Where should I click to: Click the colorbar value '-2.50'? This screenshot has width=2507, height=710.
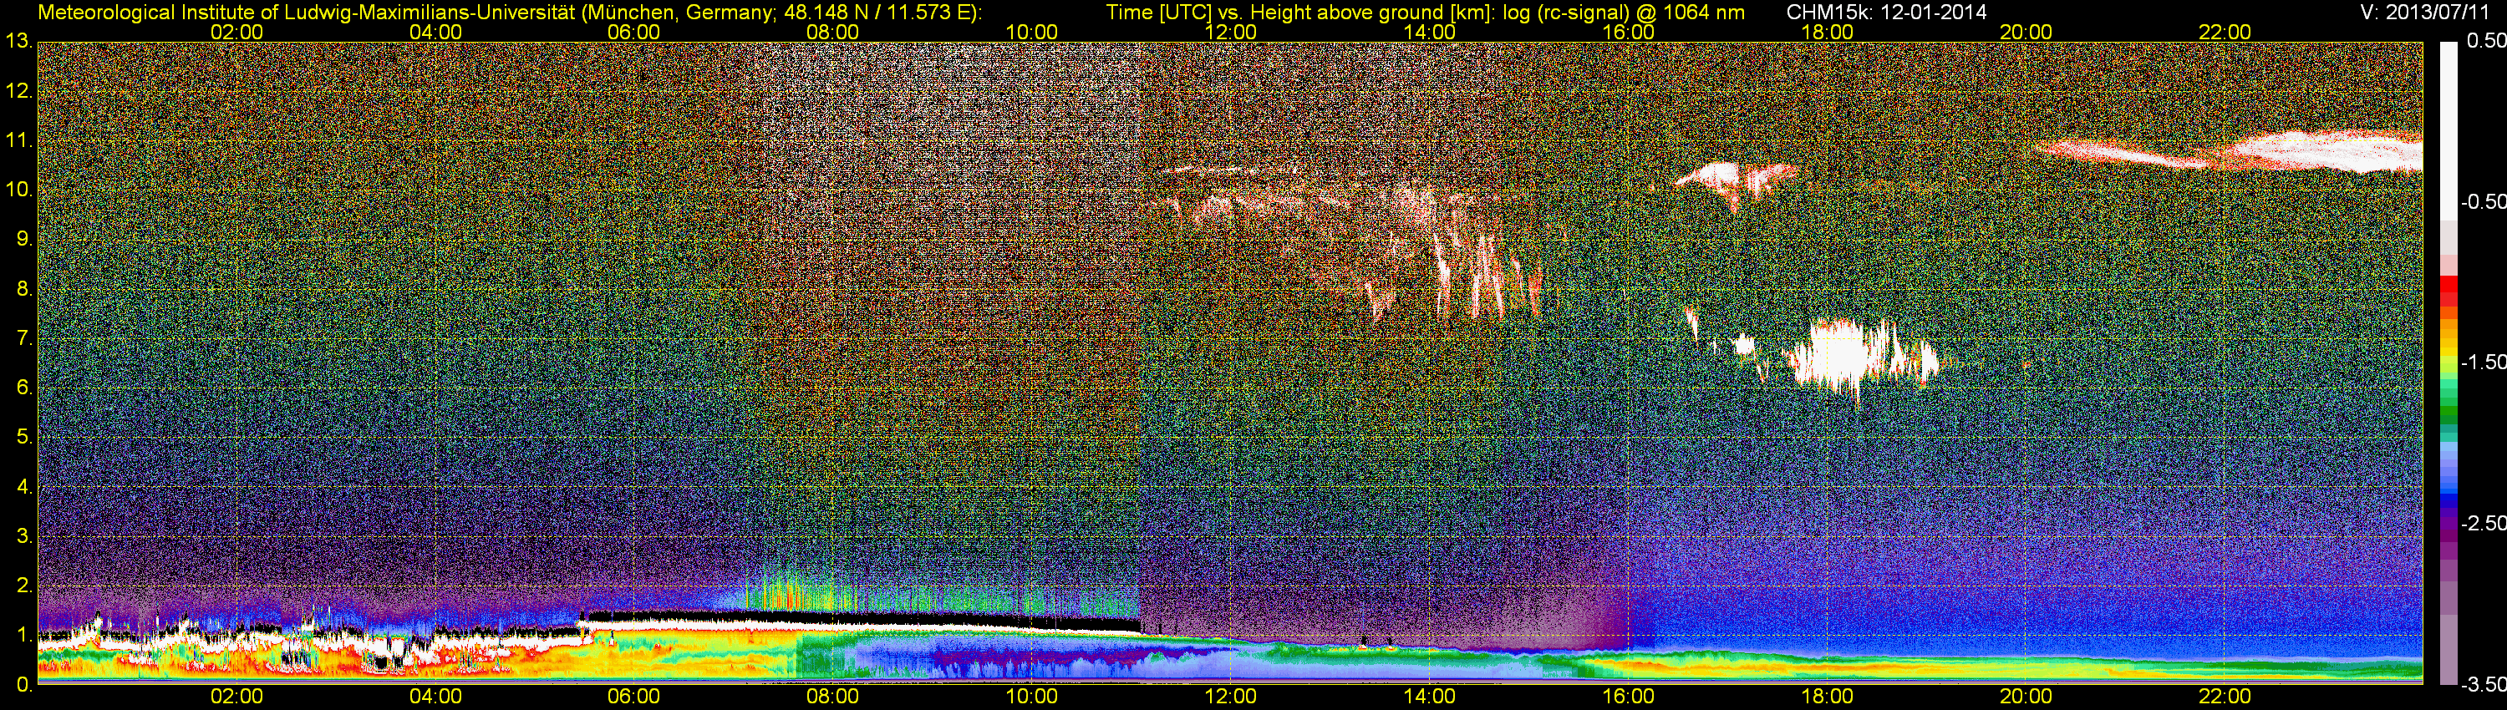pos(2484,523)
